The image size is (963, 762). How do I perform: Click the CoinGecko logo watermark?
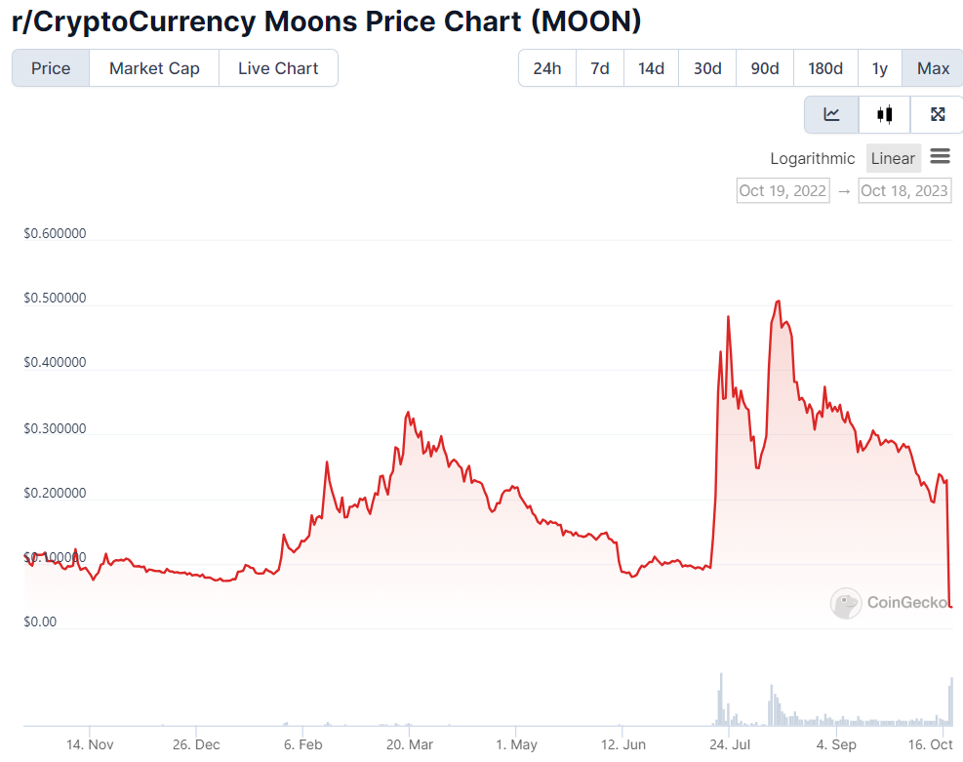pyautogui.click(x=891, y=603)
